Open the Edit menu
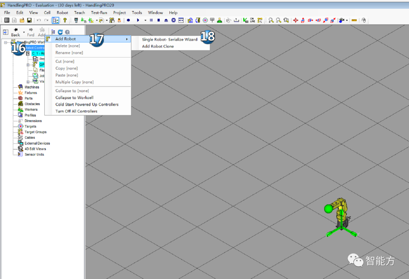Image resolution: width=409 pixels, height=279 pixels. 20,13
